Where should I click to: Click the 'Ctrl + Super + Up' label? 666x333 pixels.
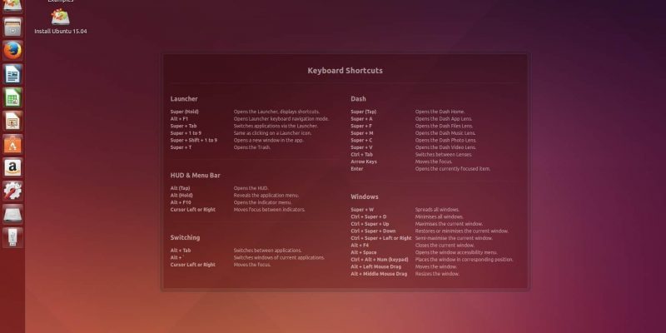pyautogui.click(x=370, y=224)
